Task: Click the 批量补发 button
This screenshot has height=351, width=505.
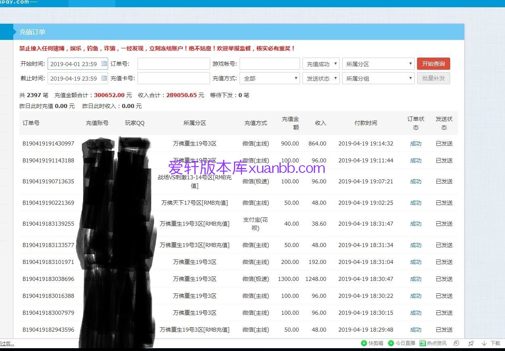Action: click(x=433, y=78)
